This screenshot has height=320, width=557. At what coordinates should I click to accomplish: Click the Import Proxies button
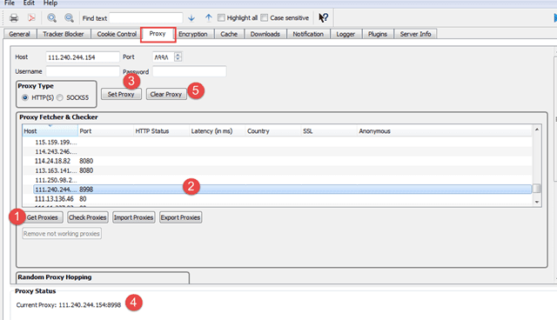click(133, 217)
